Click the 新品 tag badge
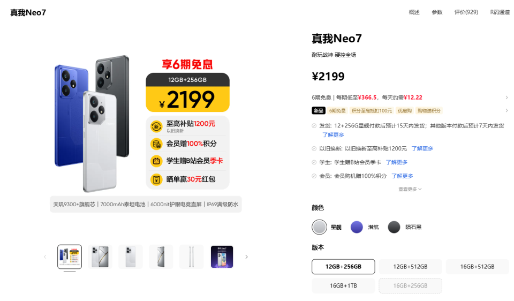 pos(318,110)
